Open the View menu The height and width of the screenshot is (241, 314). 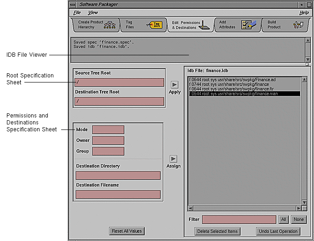click(93, 12)
